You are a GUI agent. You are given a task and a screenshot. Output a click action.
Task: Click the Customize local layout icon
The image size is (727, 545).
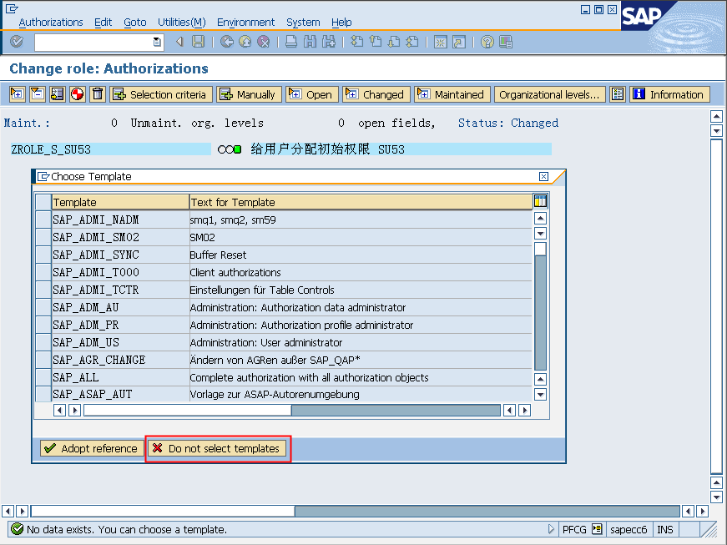pyautogui.click(x=505, y=43)
